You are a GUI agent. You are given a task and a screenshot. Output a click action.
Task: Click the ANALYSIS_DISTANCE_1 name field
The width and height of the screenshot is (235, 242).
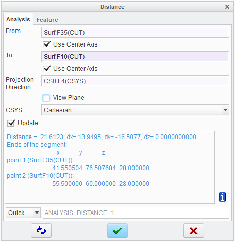click(x=136, y=213)
